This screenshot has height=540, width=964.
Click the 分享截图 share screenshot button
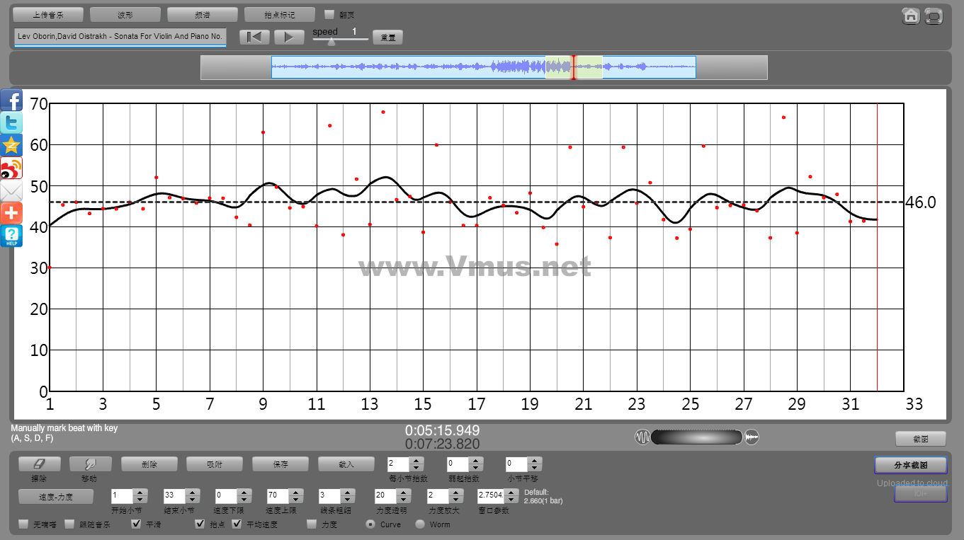[x=910, y=465]
